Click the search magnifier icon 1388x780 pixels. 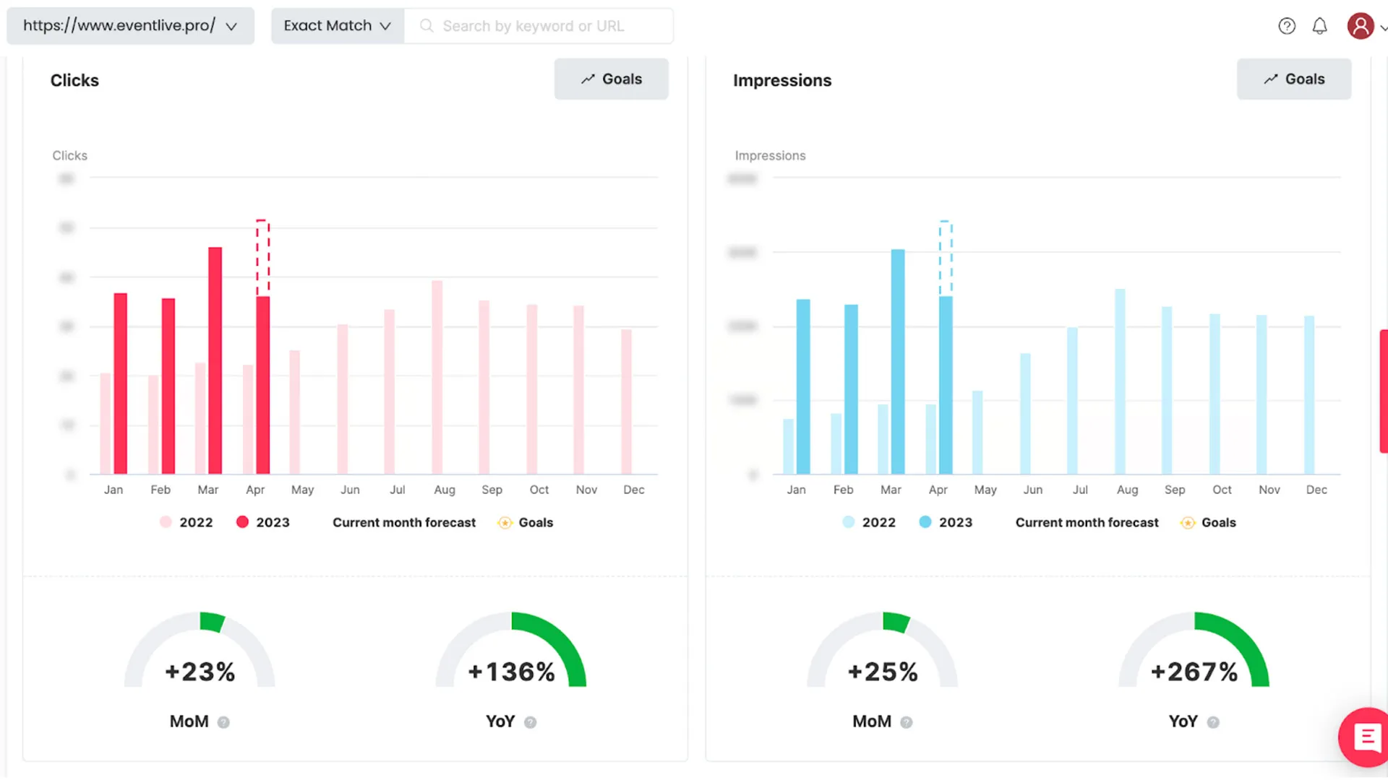coord(426,25)
